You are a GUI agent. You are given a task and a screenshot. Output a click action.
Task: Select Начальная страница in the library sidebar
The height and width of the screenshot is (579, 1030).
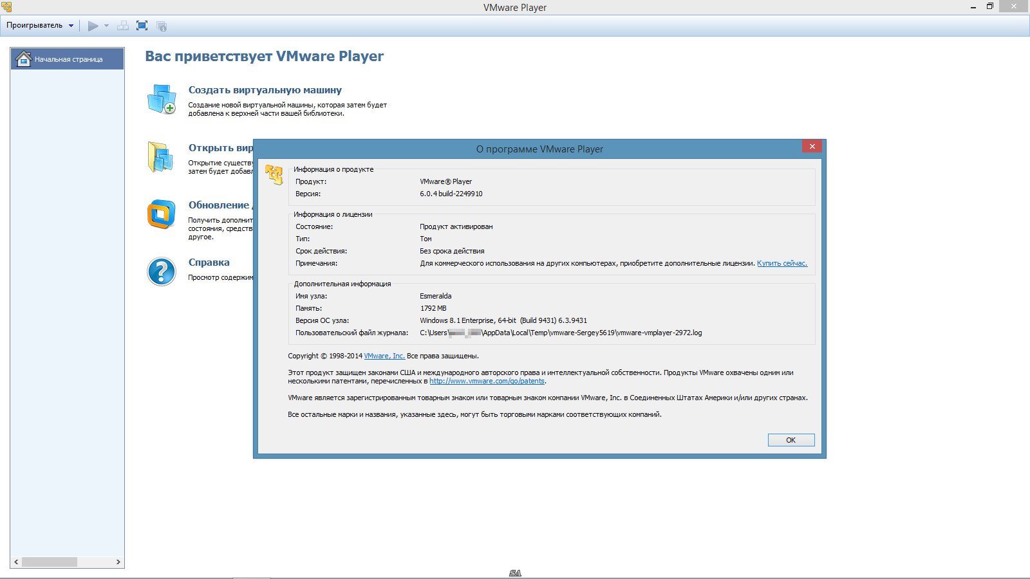point(68,59)
